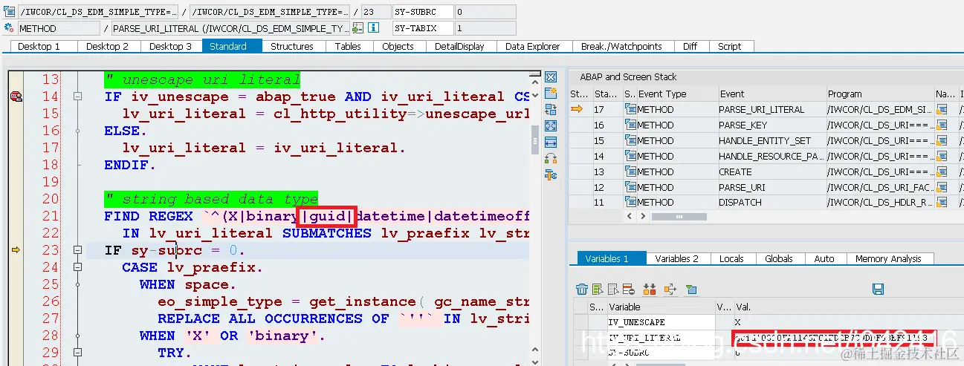Open navigation icon in DISPATCH stack row

pyautogui.click(x=942, y=202)
